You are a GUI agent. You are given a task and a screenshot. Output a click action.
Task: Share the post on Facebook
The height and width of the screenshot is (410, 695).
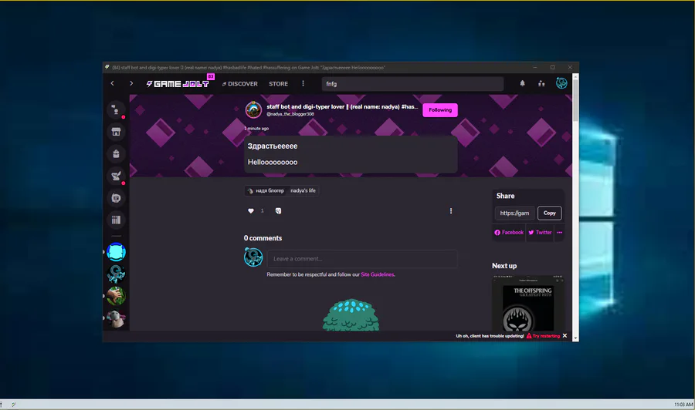509,233
